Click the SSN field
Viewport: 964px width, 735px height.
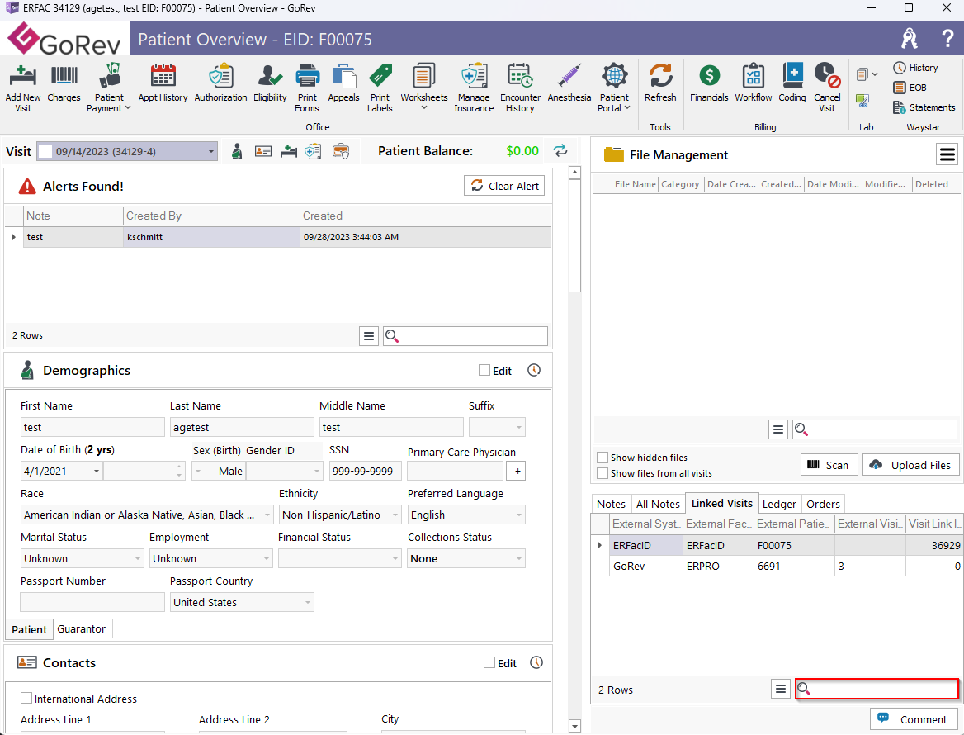click(x=365, y=471)
